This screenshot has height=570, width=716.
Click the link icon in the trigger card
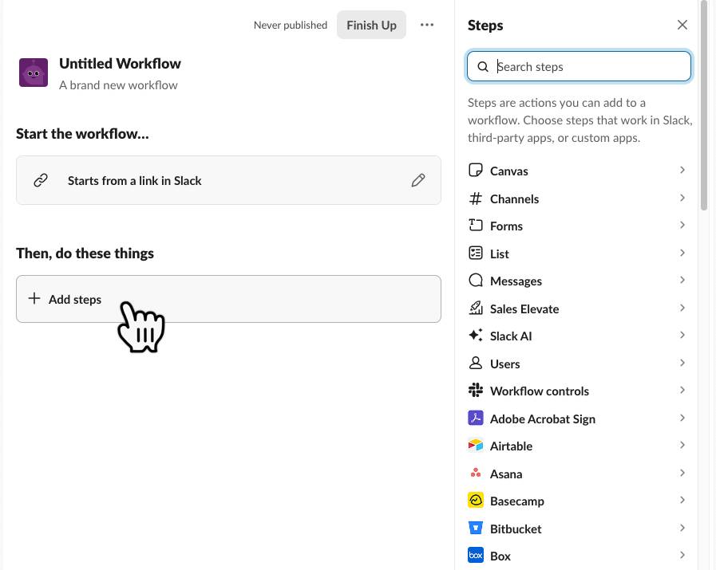pos(41,180)
